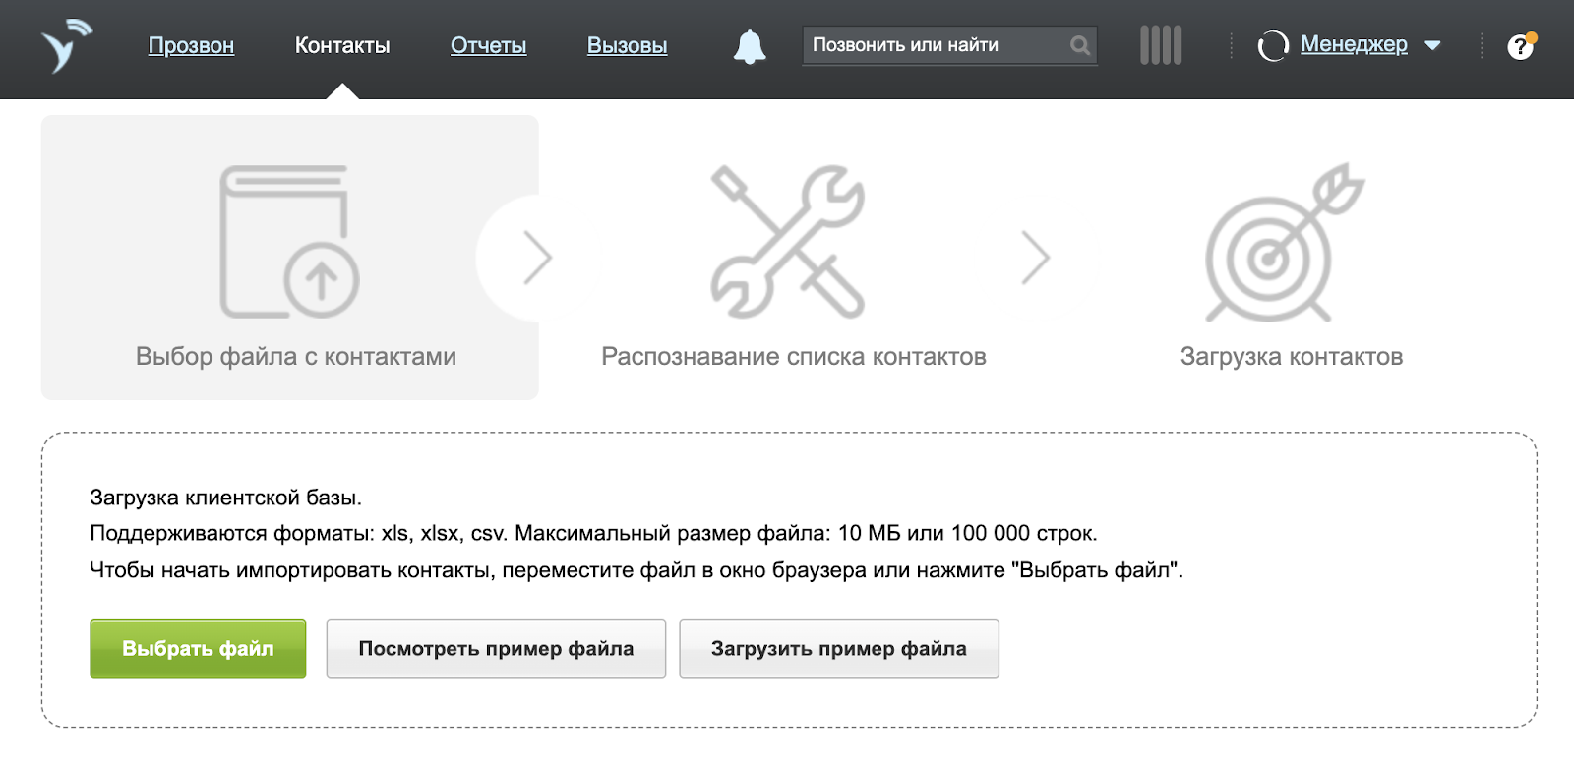Image resolution: width=1574 pixels, height=761 pixels.
Task: Expand the Менеджер dropdown arrow
Action: [x=1433, y=45]
